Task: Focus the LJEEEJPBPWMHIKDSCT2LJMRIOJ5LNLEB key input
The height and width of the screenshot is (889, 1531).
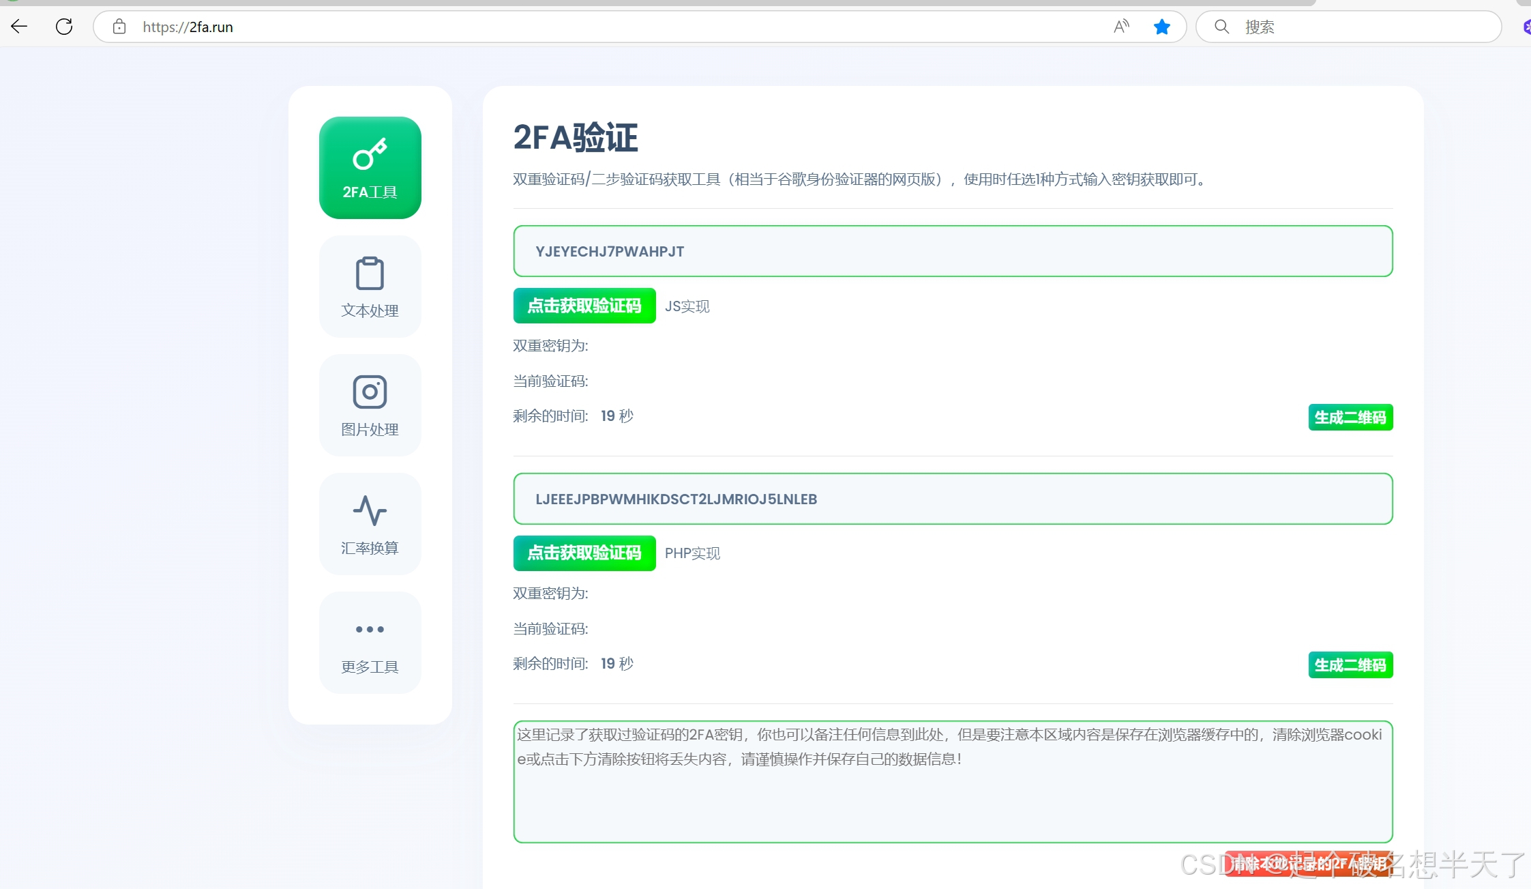Action: click(952, 499)
